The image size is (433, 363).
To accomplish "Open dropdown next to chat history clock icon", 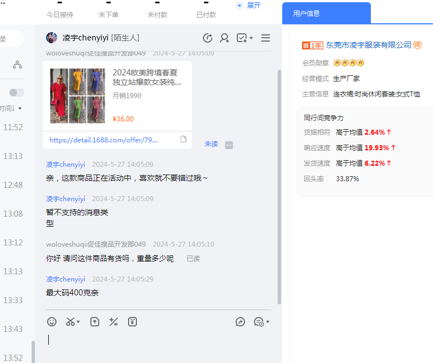I will [x=268, y=322].
